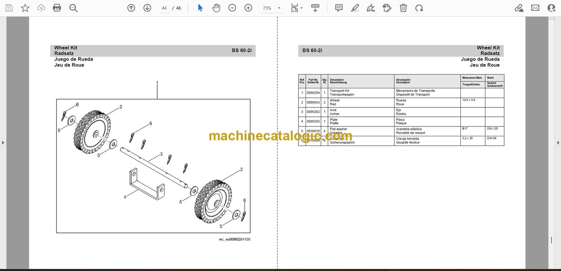Click the Save file icon
Viewport: 561px width, 271px height.
[9, 8]
